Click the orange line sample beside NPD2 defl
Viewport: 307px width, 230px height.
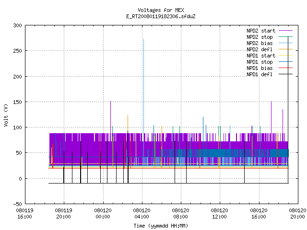286,49
